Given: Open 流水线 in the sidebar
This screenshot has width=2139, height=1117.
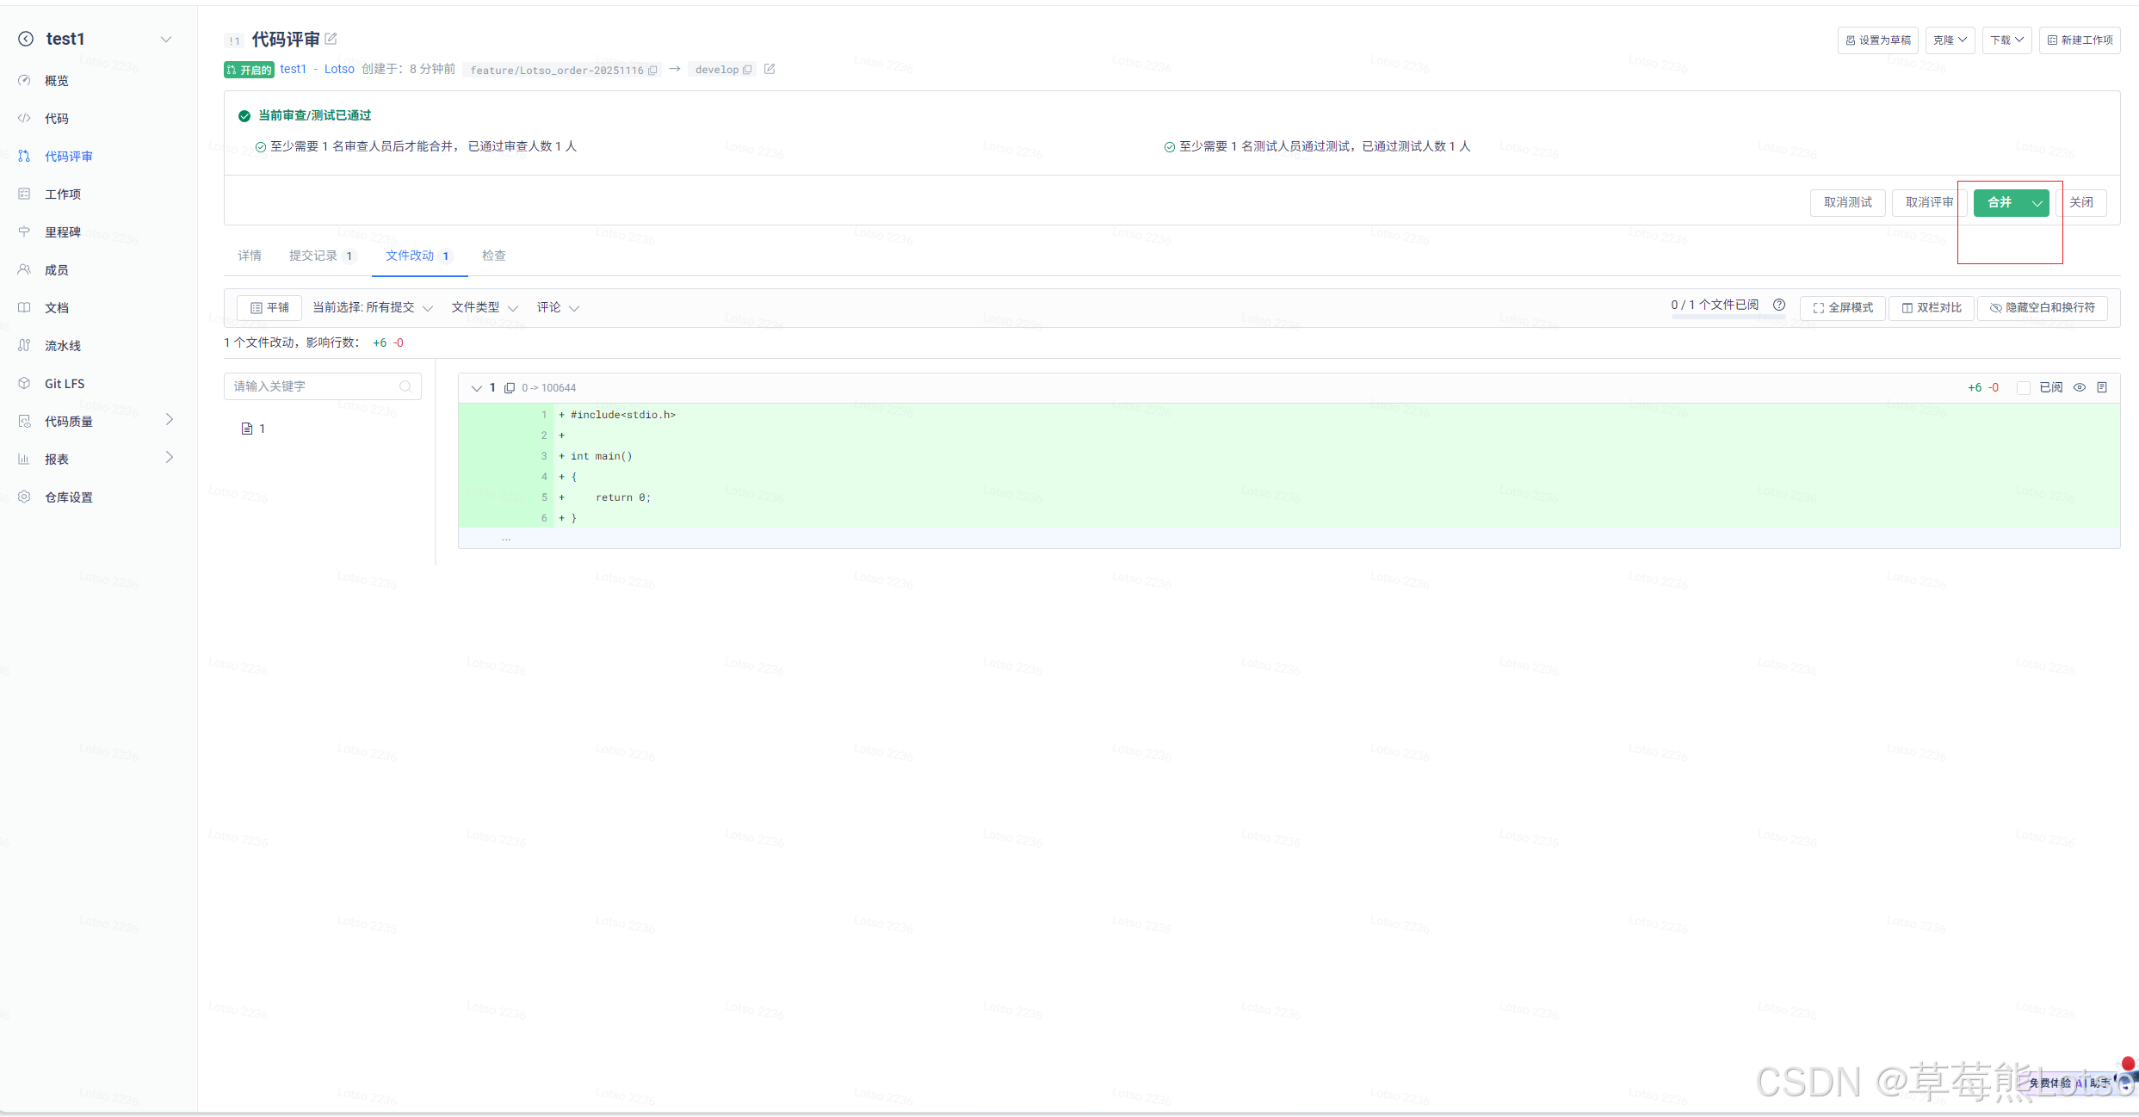Looking at the screenshot, I should coord(62,346).
